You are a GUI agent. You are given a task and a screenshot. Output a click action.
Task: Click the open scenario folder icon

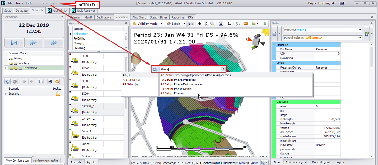click(57, 81)
